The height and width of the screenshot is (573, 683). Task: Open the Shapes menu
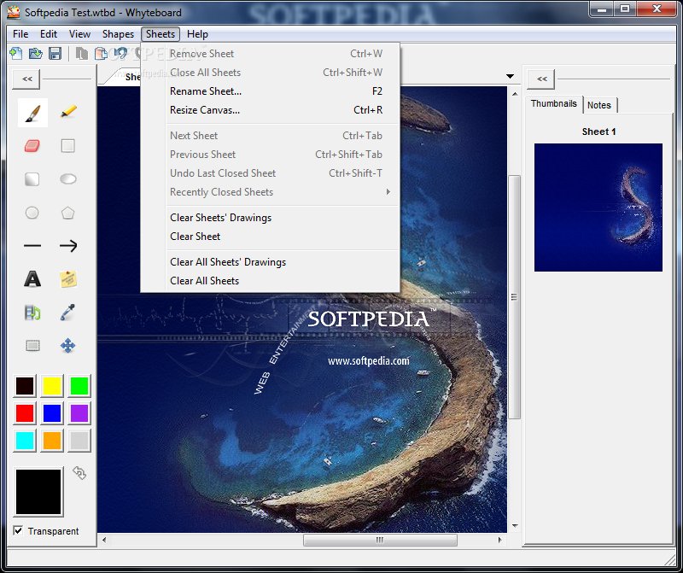(118, 34)
